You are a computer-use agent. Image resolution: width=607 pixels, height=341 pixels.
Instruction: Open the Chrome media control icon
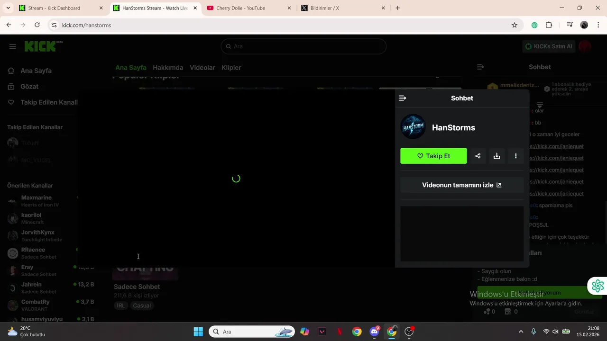click(x=570, y=25)
